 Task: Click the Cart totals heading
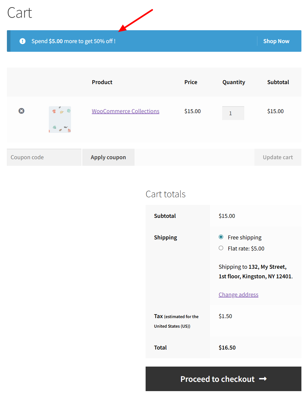[x=166, y=194]
